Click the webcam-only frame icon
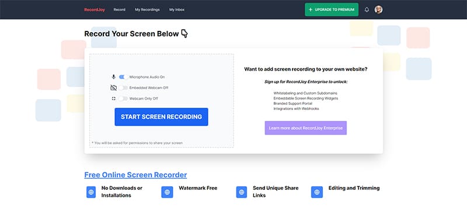 coord(113,98)
